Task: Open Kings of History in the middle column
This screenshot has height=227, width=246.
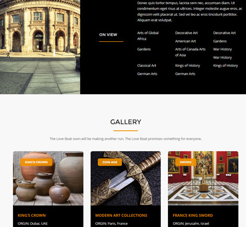Action: point(187,65)
